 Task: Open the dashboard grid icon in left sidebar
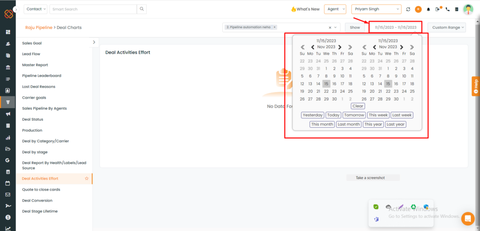point(8,32)
